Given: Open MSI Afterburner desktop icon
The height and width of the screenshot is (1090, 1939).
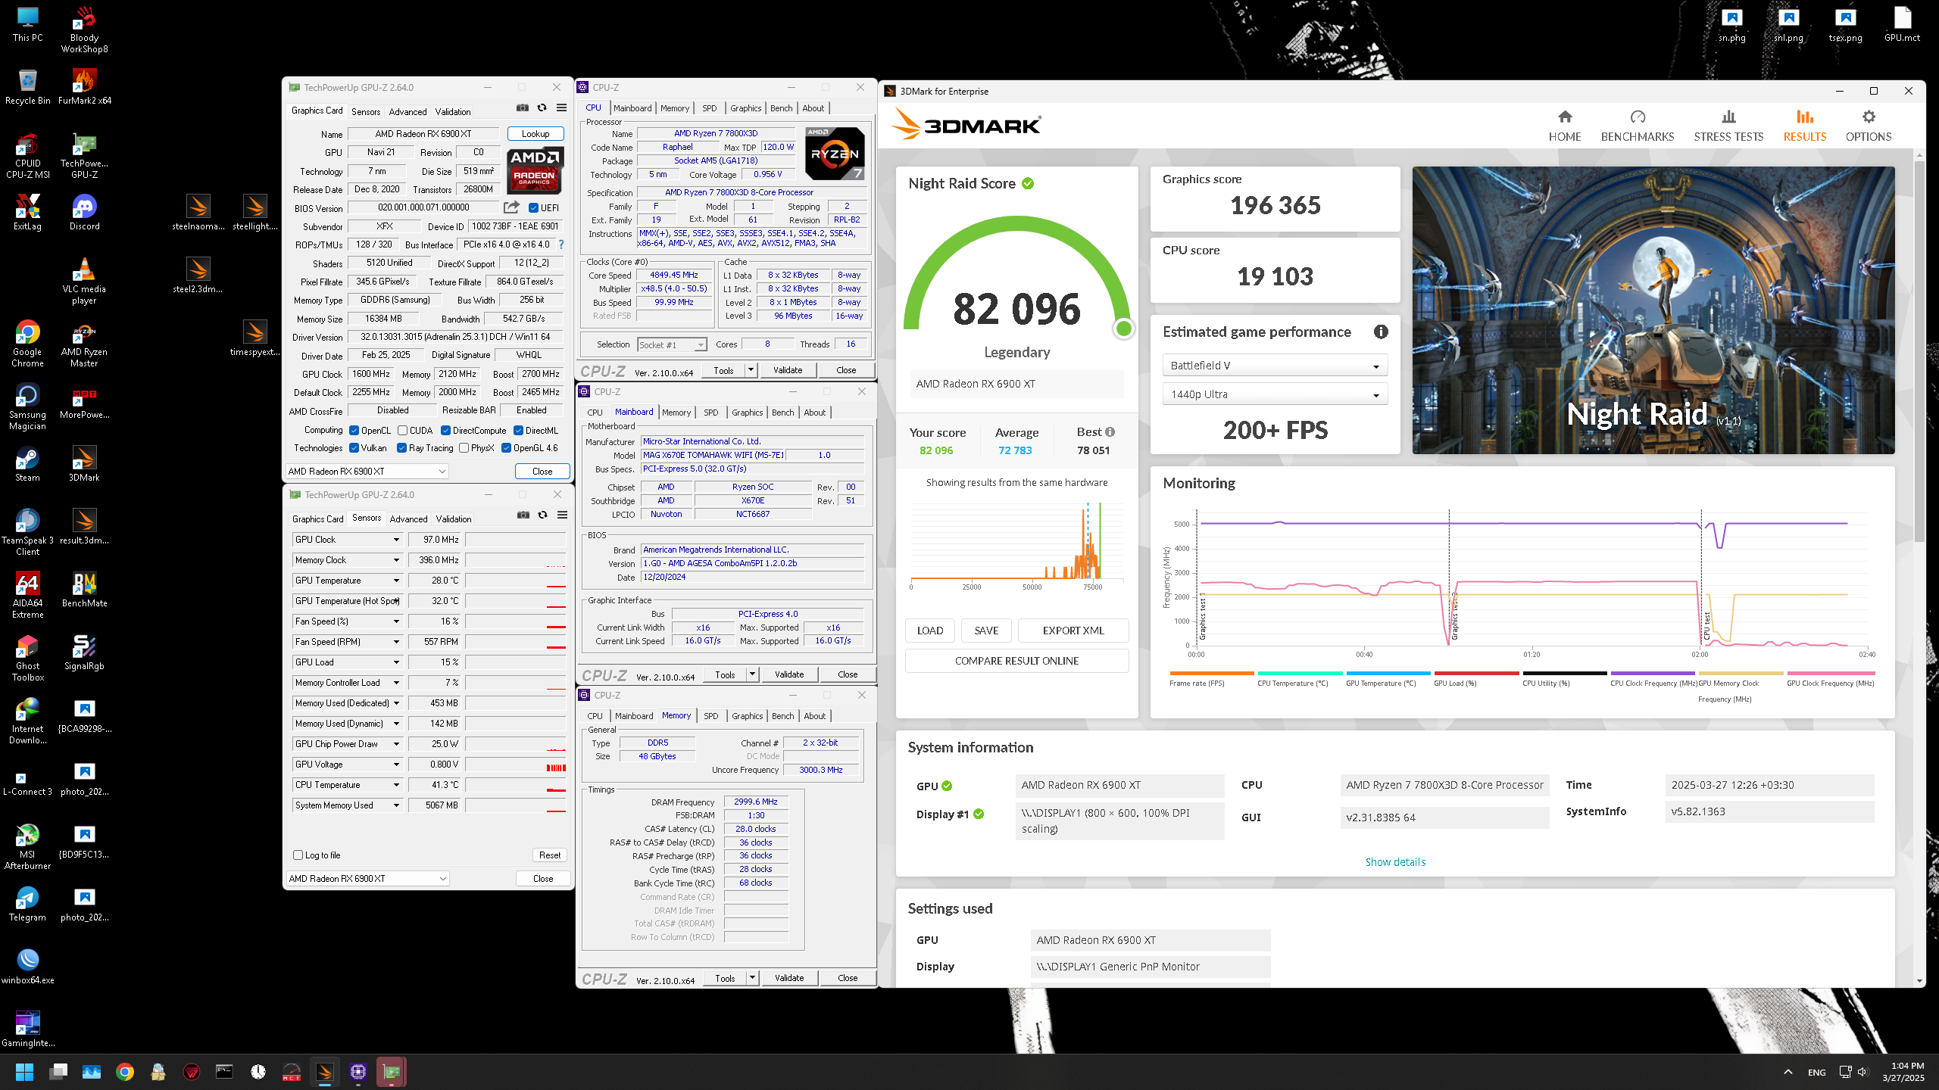Looking at the screenshot, I should coord(27,846).
